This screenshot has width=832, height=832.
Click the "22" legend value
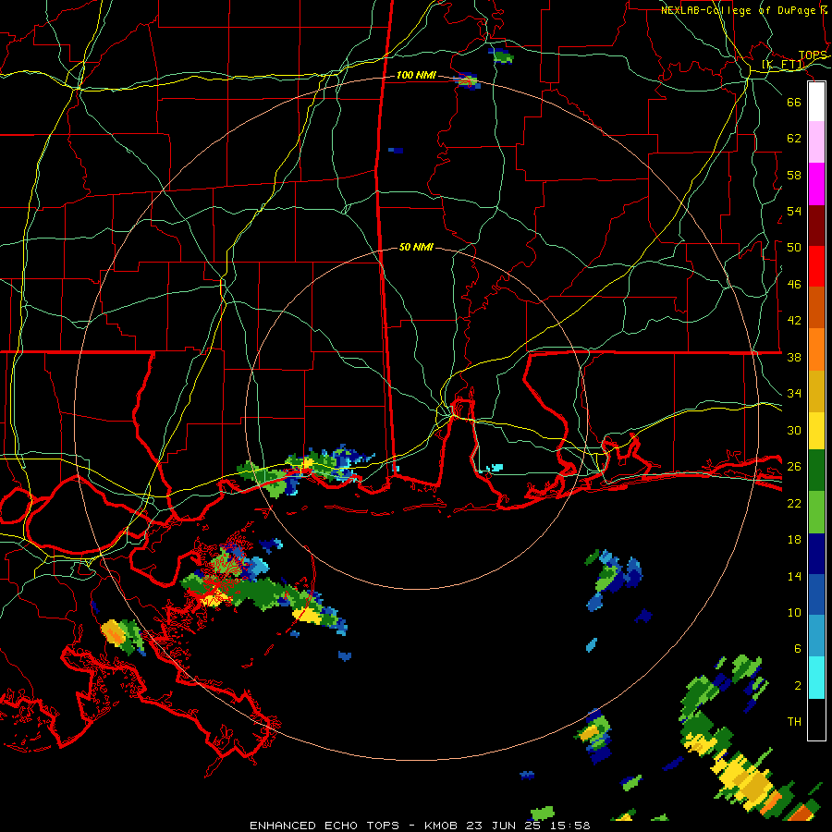click(794, 503)
